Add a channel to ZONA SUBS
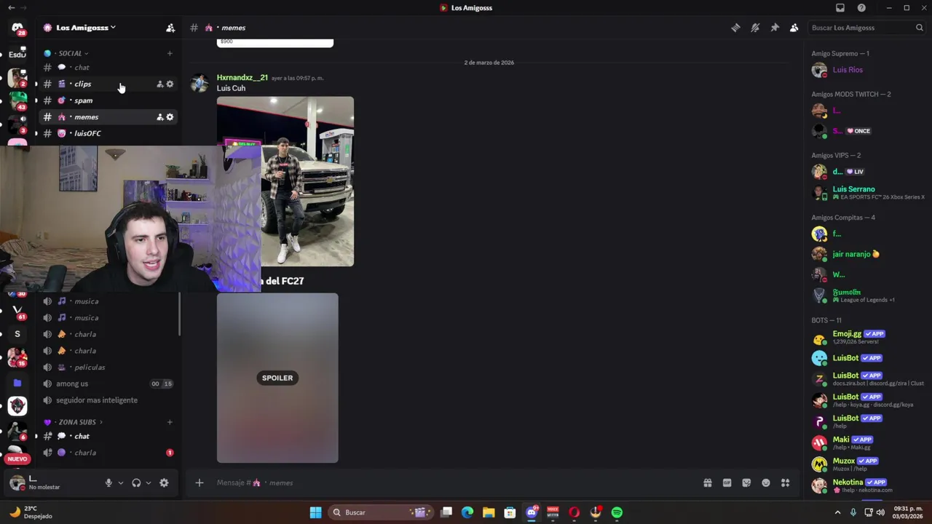Screen dimensions: 932x524 pyautogui.click(x=170, y=422)
